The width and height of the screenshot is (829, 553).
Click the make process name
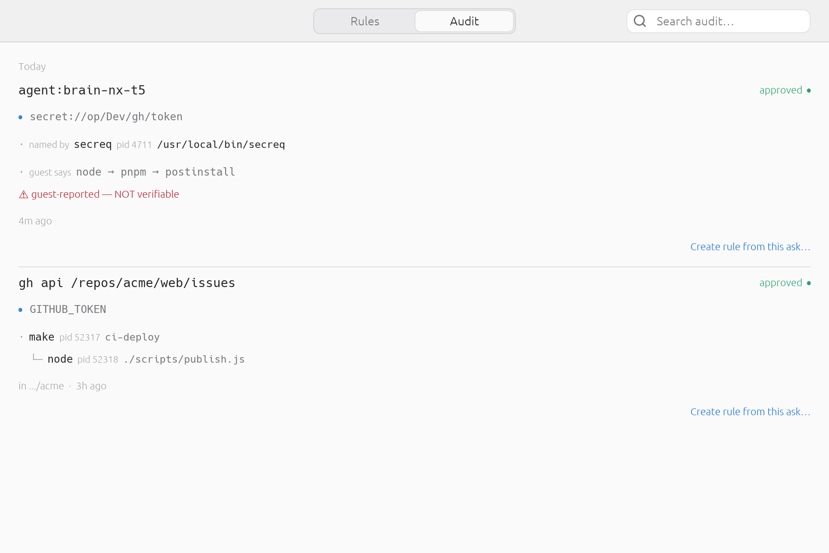[41, 337]
